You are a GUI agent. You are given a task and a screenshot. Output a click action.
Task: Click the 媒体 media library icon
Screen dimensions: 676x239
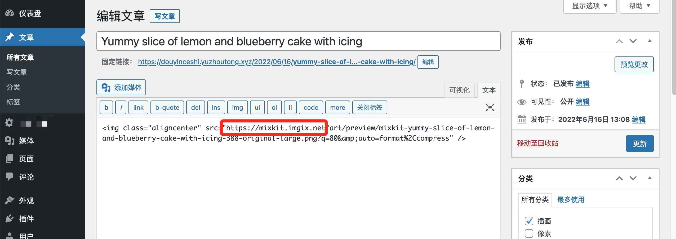click(x=10, y=141)
